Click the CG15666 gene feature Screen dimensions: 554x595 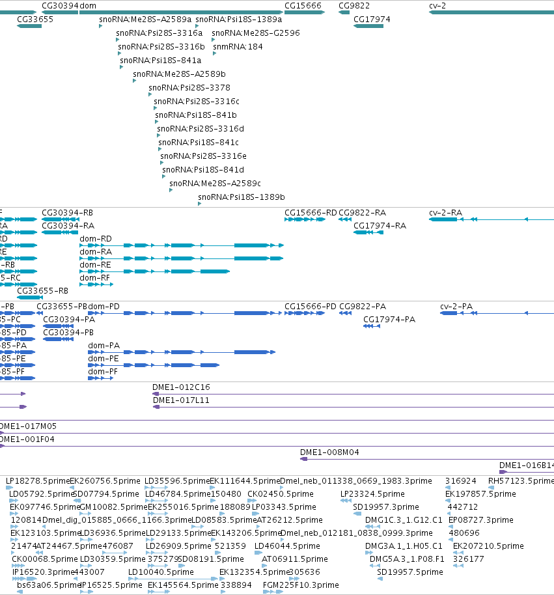305,12
